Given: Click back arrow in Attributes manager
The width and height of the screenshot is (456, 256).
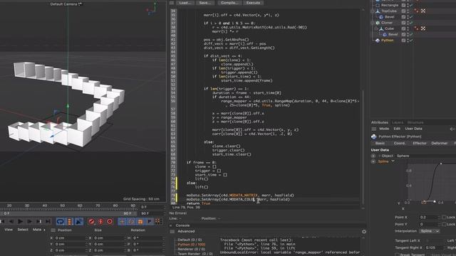Looking at the screenshot, I should click(452, 129).
